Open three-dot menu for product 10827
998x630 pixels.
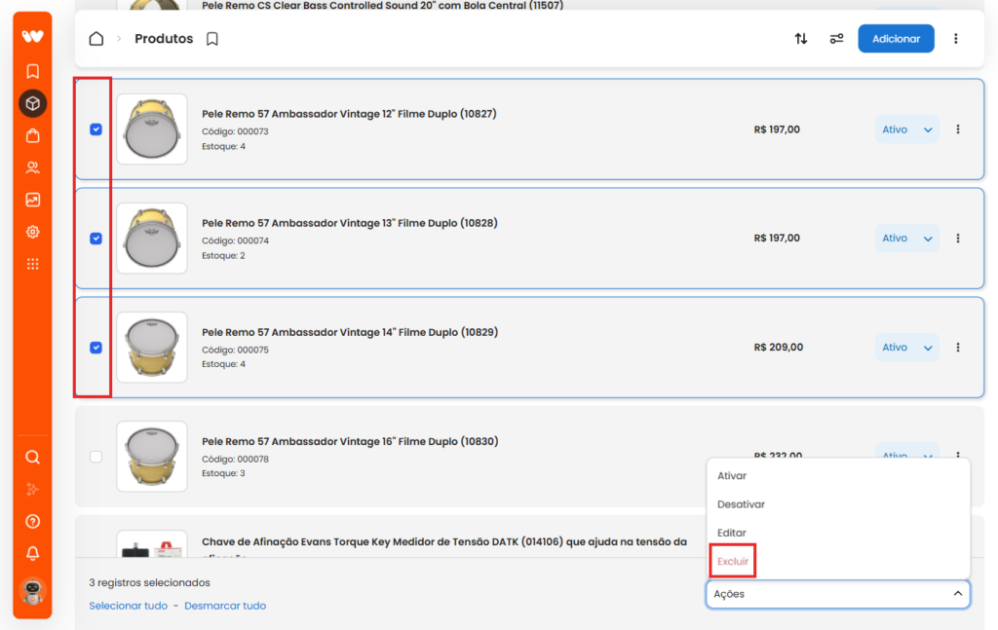click(x=958, y=130)
